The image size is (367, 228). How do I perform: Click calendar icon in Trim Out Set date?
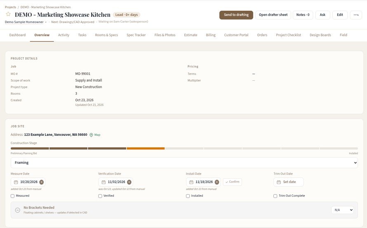click(x=279, y=182)
